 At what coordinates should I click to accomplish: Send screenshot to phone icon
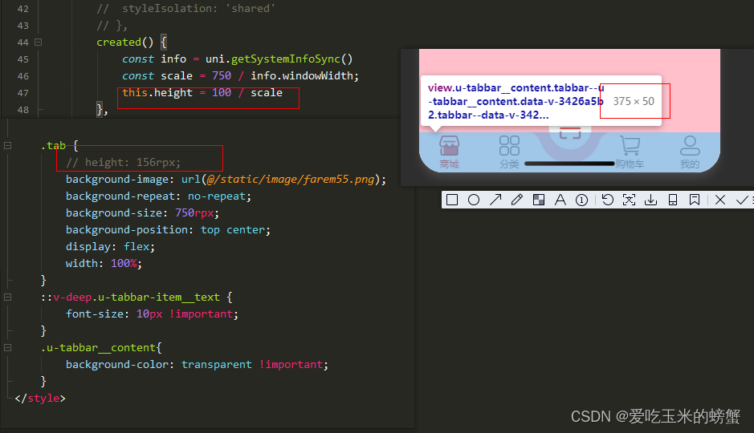(673, 200)
